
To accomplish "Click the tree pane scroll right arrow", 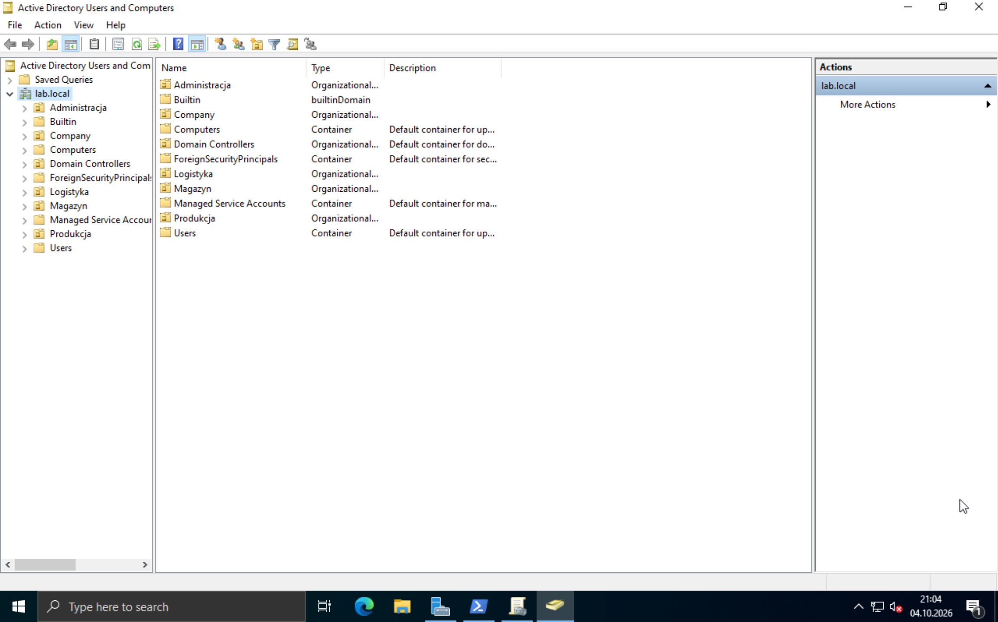I will coord(145,564).
